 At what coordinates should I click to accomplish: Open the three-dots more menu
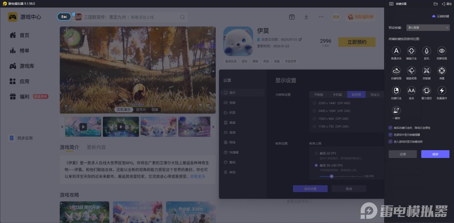pyautogui.click(x=321, y=17)
